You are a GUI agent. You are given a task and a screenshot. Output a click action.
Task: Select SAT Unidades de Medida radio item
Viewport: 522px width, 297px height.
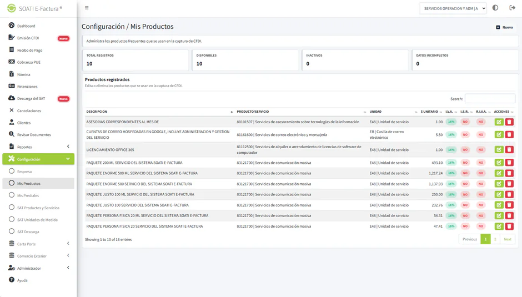tap(12, 219)
